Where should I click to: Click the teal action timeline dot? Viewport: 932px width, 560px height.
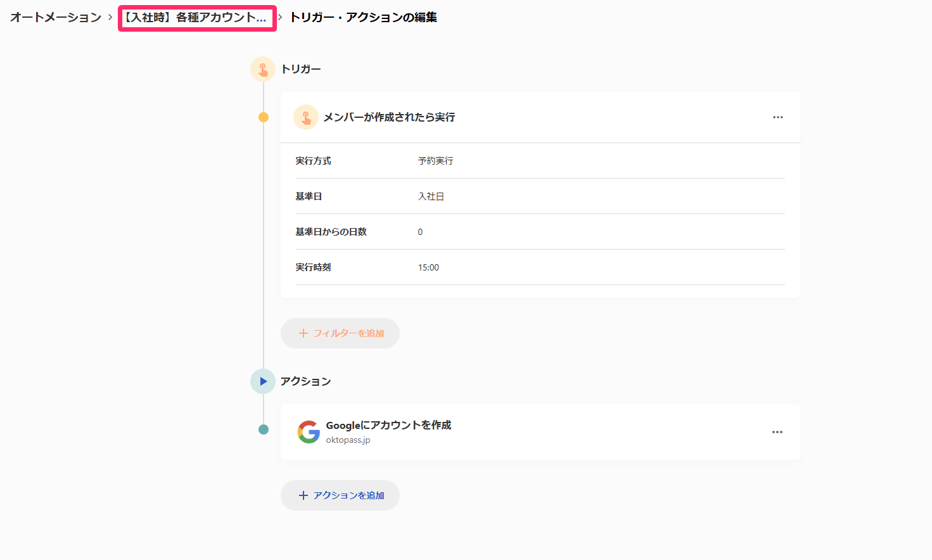(264, 430)
